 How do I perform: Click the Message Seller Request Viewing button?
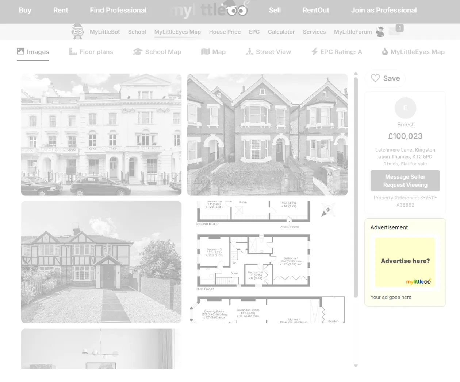coord(405,180)
